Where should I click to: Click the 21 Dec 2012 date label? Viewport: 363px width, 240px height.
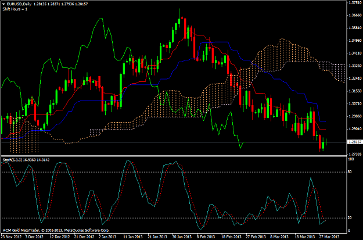point(84,237)
